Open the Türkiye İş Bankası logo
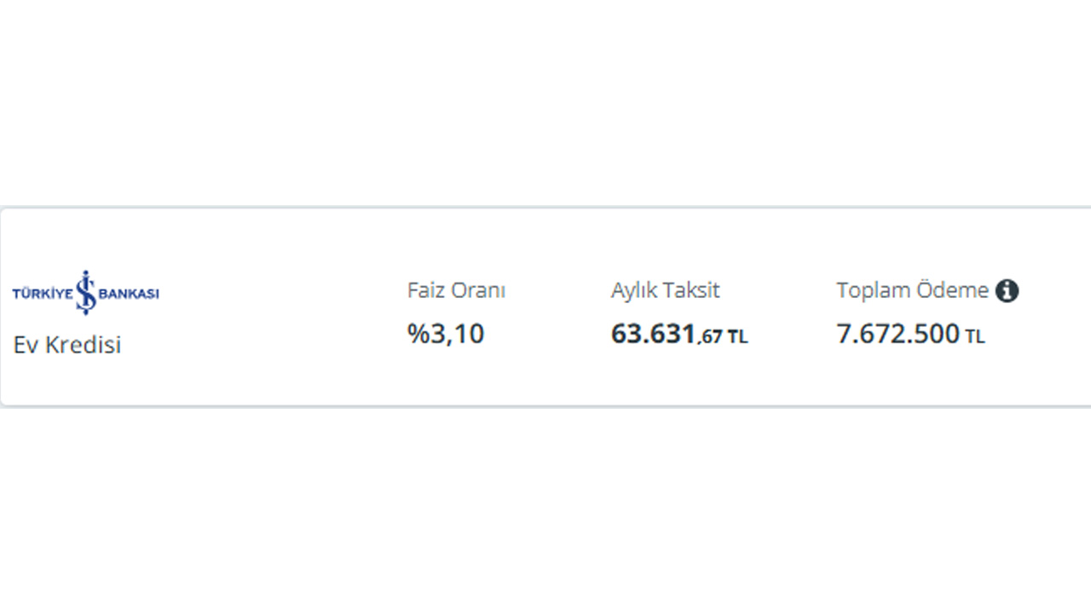 pyautogui.click(x=85, y=293)
